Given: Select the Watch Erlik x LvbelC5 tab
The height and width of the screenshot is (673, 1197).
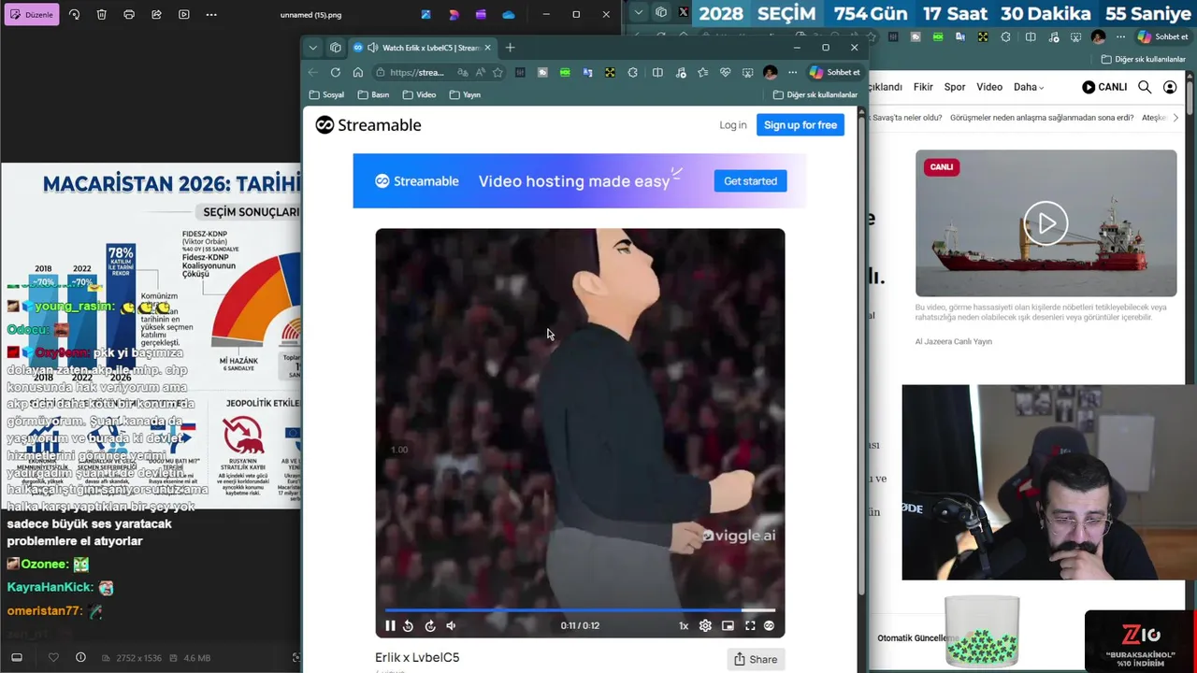Looking at the screenshot, I should click(x=423, y=48).
